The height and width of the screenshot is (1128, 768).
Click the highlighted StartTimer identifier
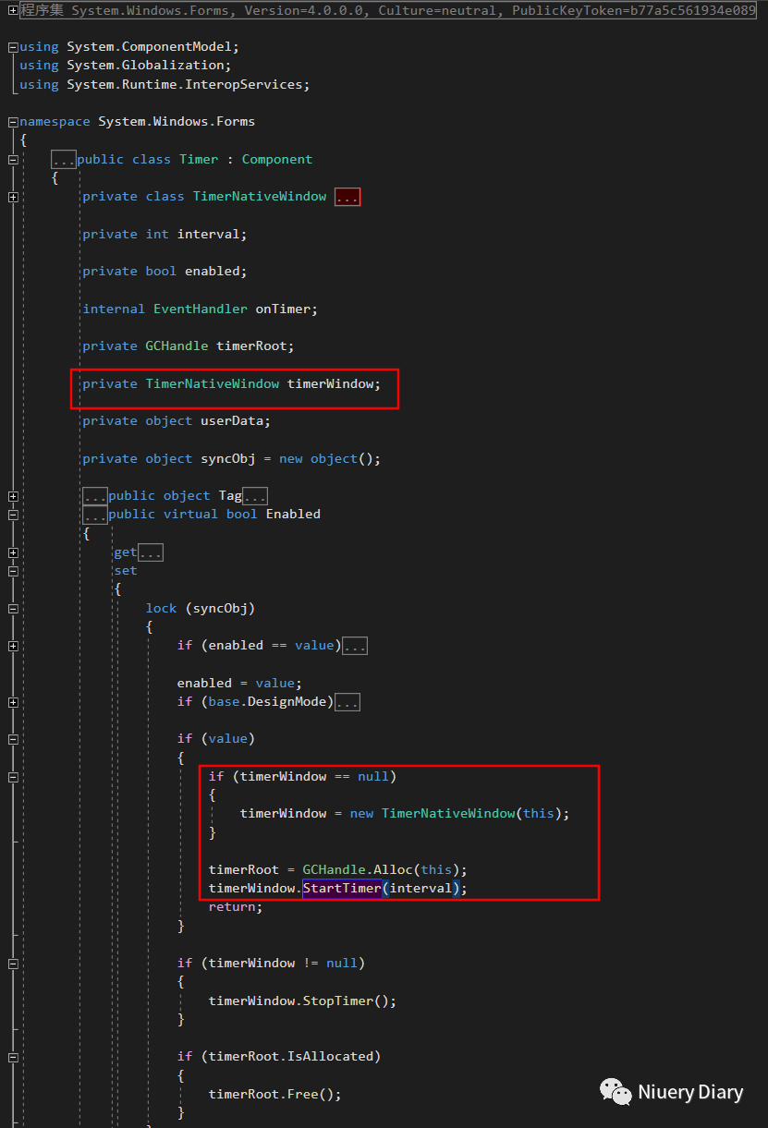click(342, 888)
